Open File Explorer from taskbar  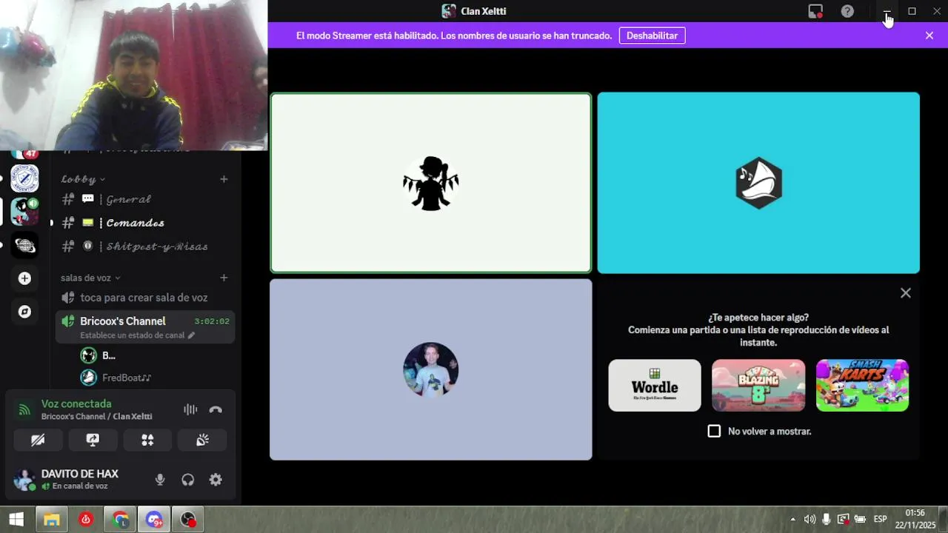[51, 520]
